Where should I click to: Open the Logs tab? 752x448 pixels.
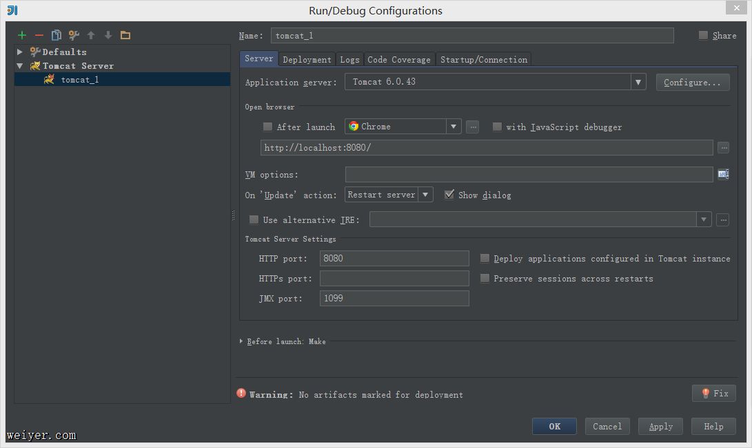coord(349,59)
